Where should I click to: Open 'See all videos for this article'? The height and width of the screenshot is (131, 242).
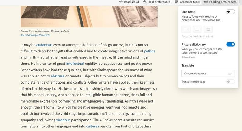(35, 35)
